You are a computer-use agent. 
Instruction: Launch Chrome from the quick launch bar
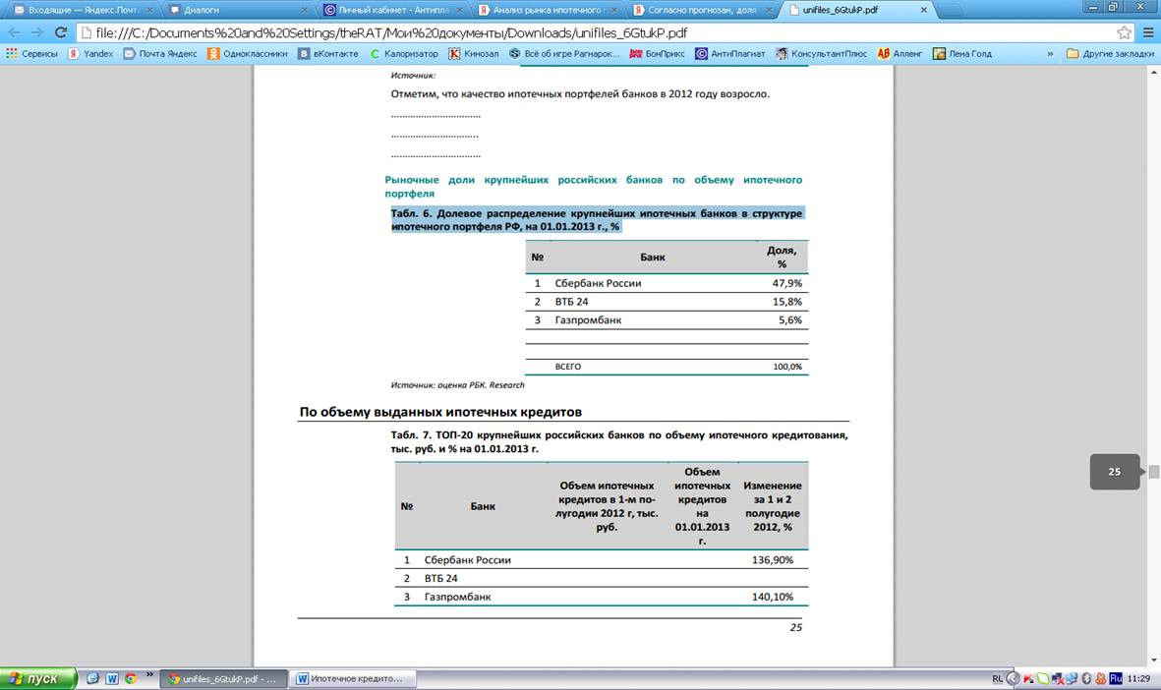click(x=130, y=679)
